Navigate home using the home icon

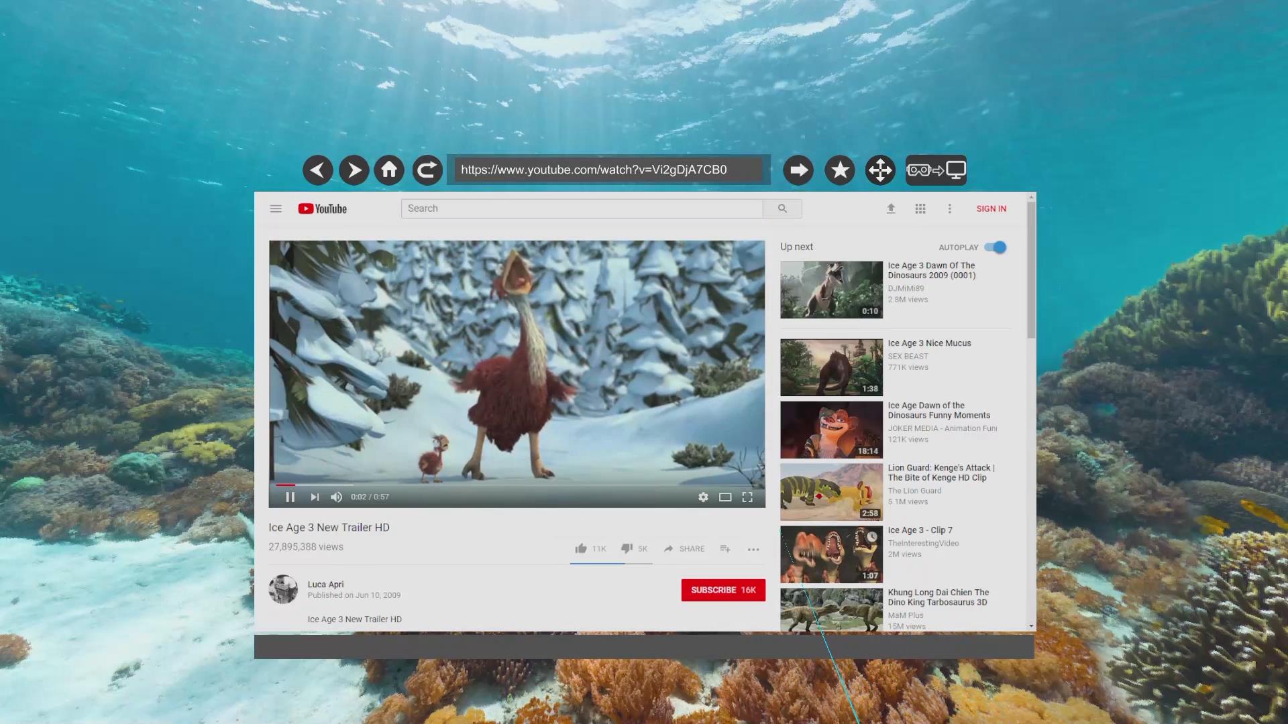[x=389, y=170]
